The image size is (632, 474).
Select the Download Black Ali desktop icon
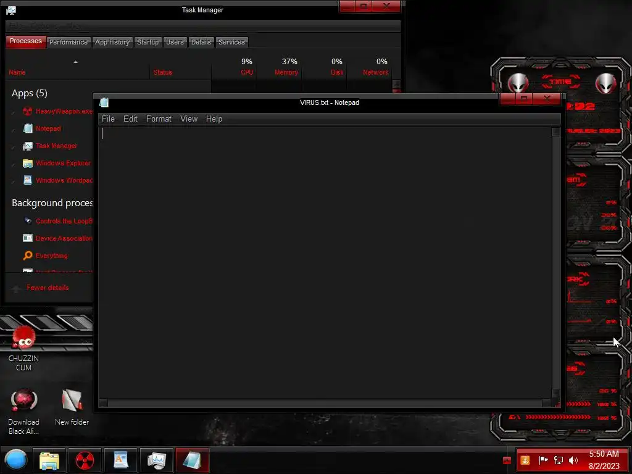pos(24,412)
